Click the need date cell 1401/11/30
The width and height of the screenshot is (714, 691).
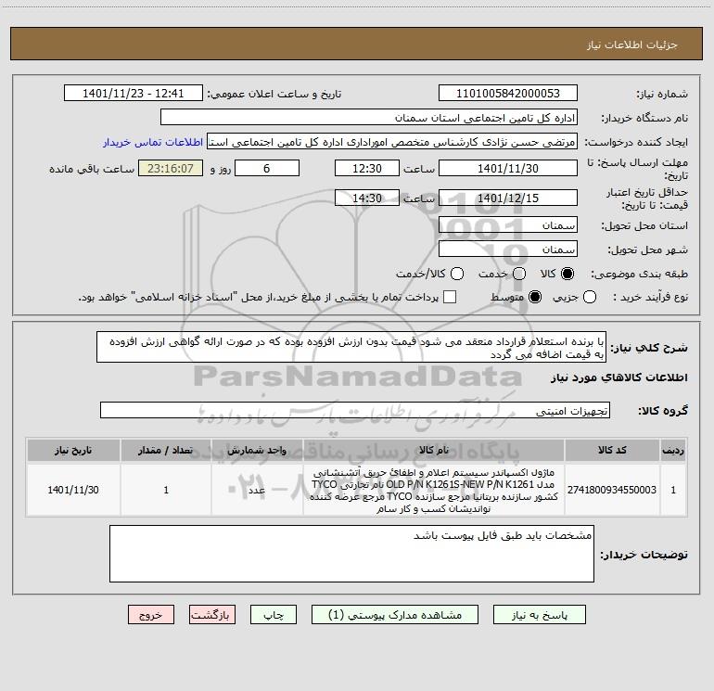(73, 490)
